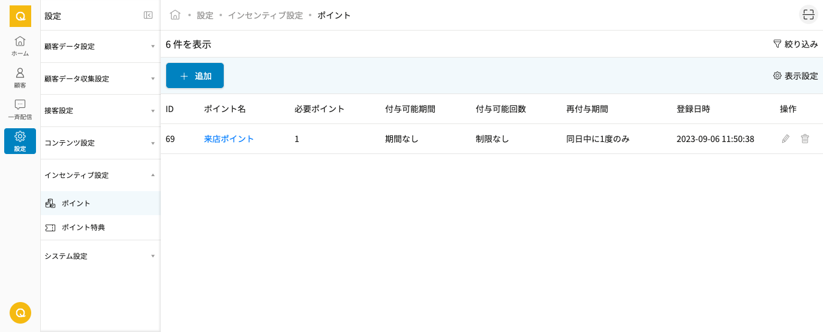
Task: Select the 設定 gear in the sidebar
Action: 20,141
